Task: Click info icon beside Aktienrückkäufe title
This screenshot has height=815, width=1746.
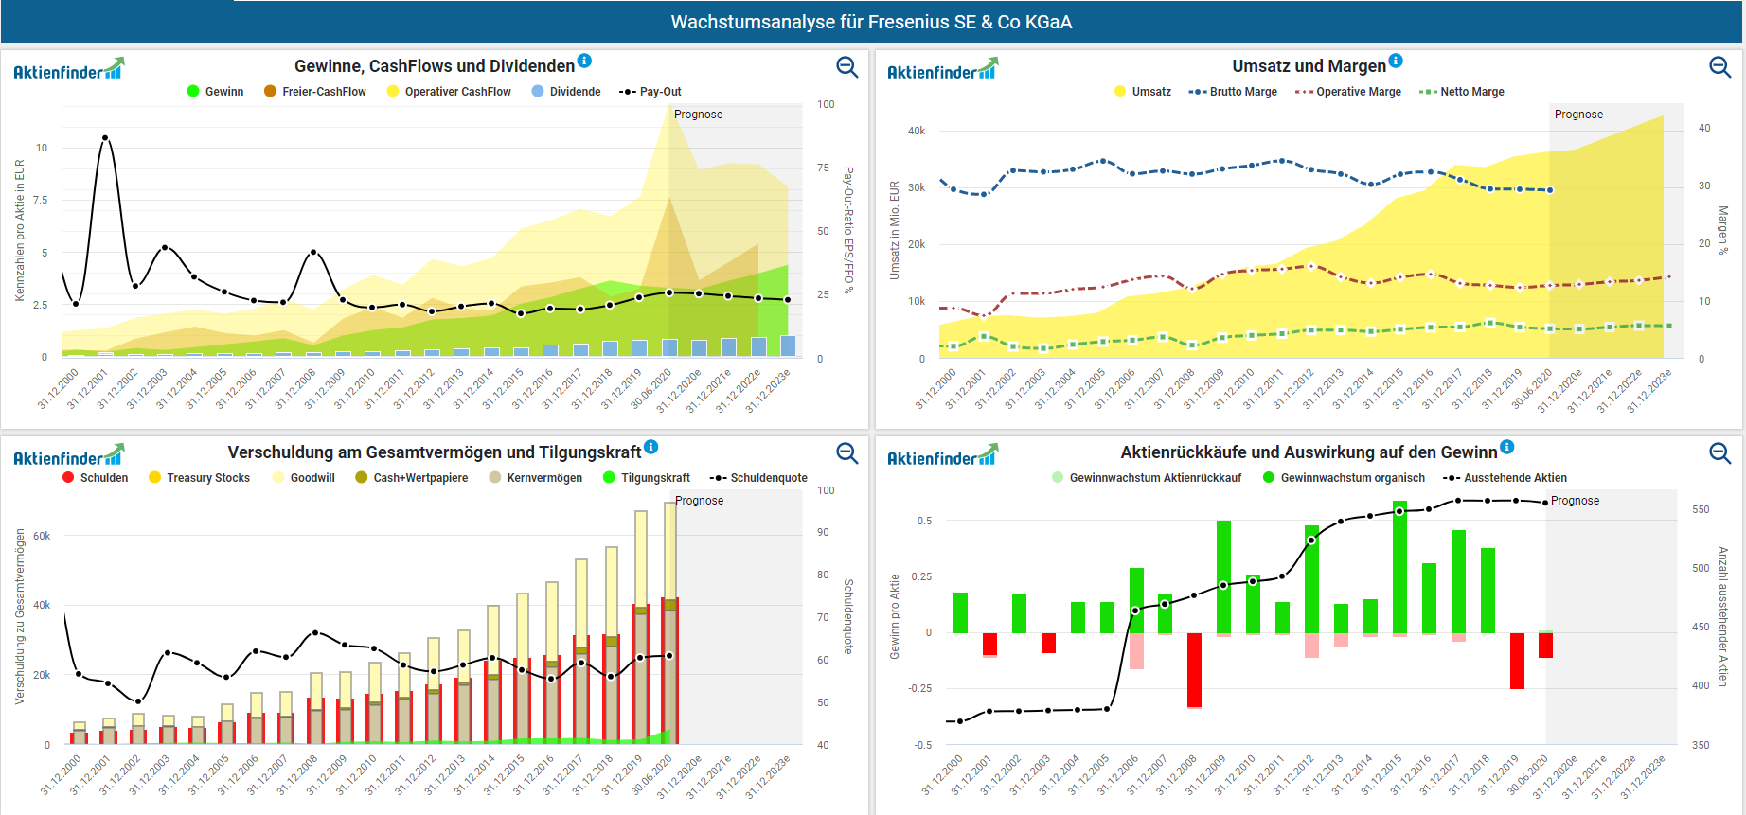Action: pos(1507,447)
